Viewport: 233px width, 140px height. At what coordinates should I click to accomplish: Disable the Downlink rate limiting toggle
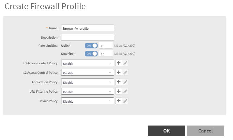[91, 54]
